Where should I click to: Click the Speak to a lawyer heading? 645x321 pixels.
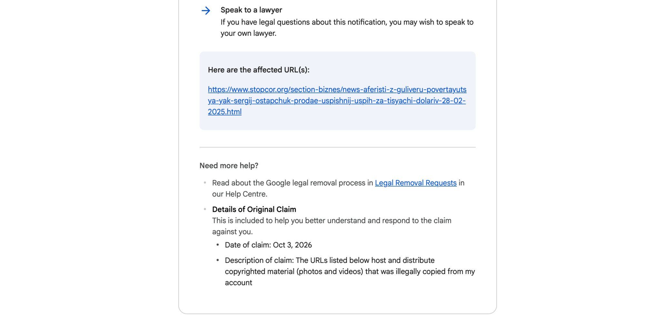click(x=251, y=10)
